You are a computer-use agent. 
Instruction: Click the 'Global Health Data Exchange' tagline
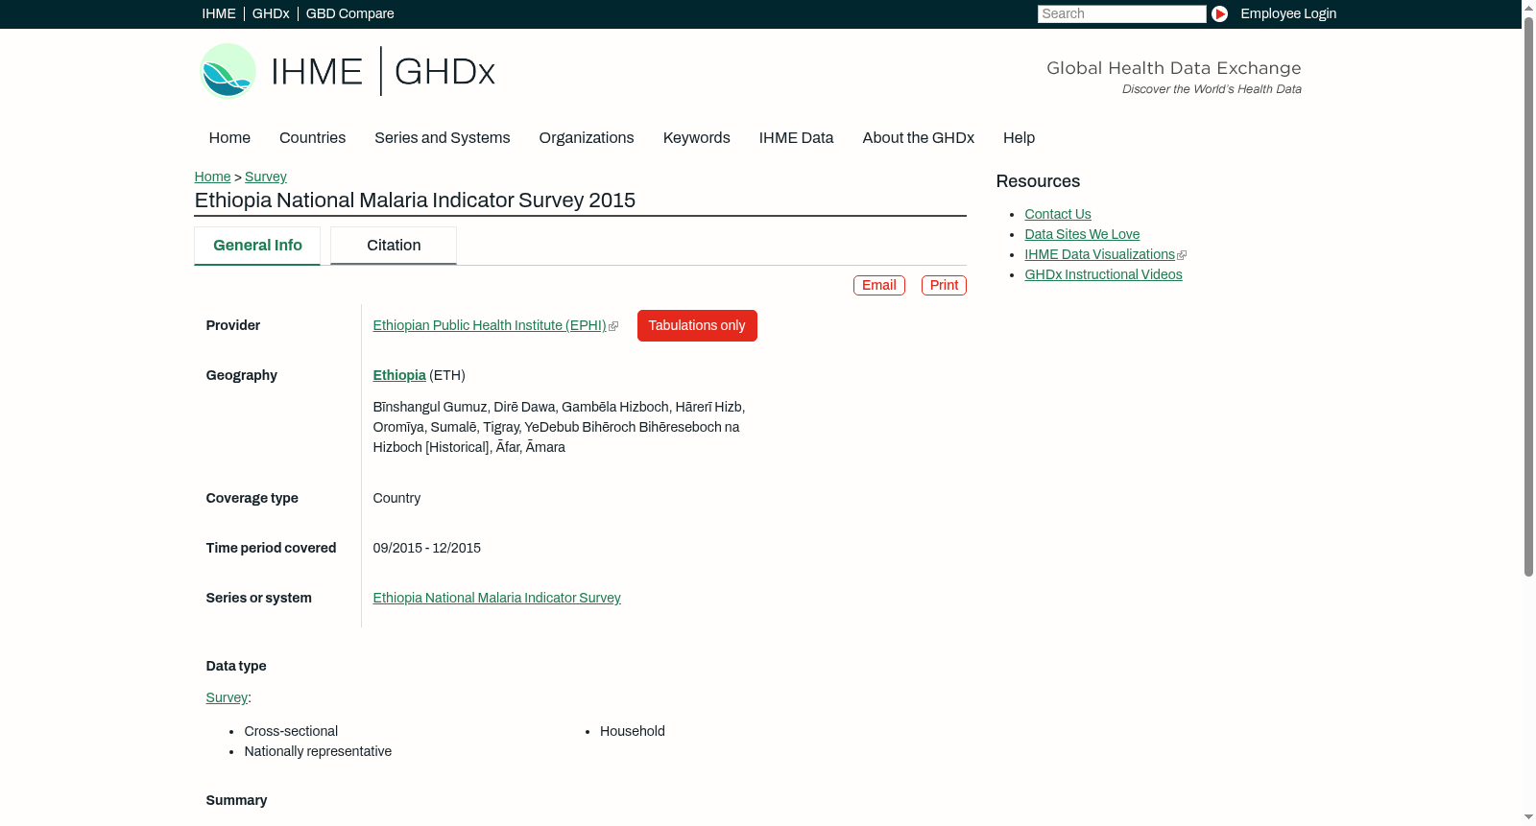(x=1173, y=68)
